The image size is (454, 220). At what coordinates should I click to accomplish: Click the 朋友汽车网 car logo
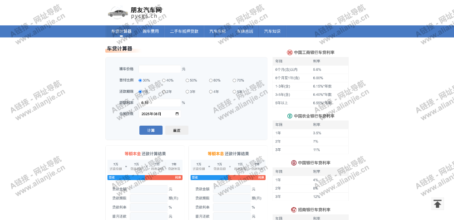click(x=118, y=13)
